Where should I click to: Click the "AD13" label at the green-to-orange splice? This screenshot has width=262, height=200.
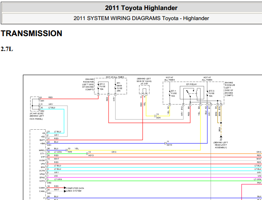(x=91, y=155)
